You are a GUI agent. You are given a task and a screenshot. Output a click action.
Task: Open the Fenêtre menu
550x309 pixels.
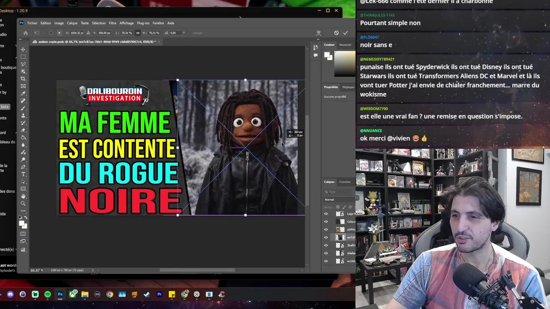click(x=158, y=23)
